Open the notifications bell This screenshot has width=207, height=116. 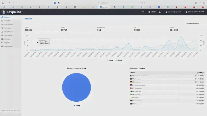tap(160, 12)
